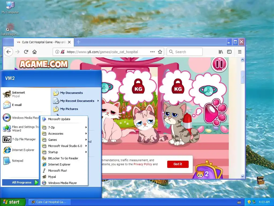Image resolution: width=274 pixels, height=206 pixels.
Task: Show site information icon in address bar
Action: [57, 52]
